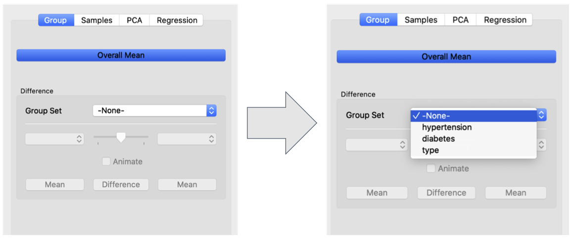Open Regression tab in the open-list panel
Image resolution: width=572 pixels, height=238 pixels.
click(x=505, y=20)
